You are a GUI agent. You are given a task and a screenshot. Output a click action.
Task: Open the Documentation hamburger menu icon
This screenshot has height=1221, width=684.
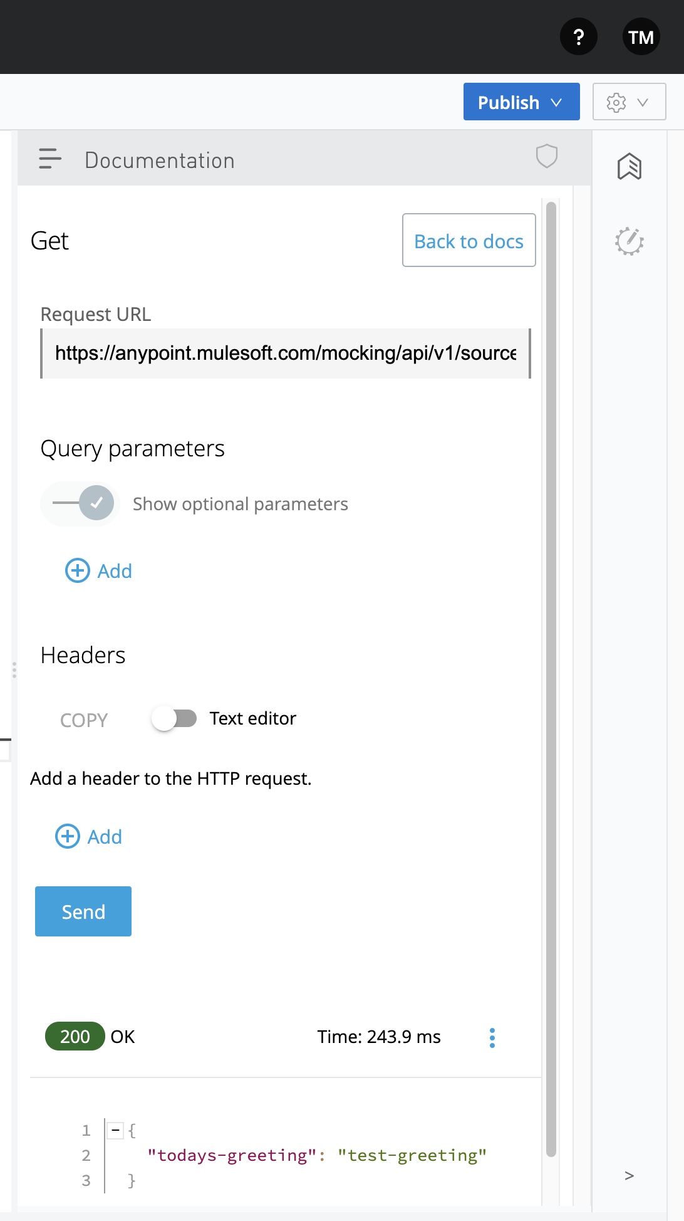coord(50,159)
